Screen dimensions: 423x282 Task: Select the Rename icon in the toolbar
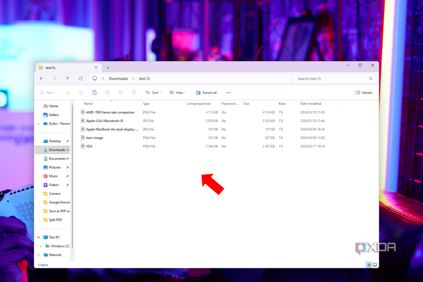click(x=108, y=93)
